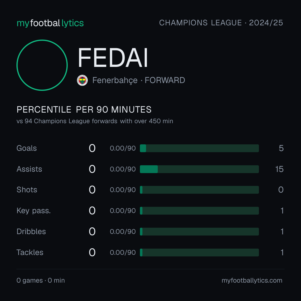Click the Assists percentile value 15
Viewport: 301px width, 301px height.
pos(279,169)
